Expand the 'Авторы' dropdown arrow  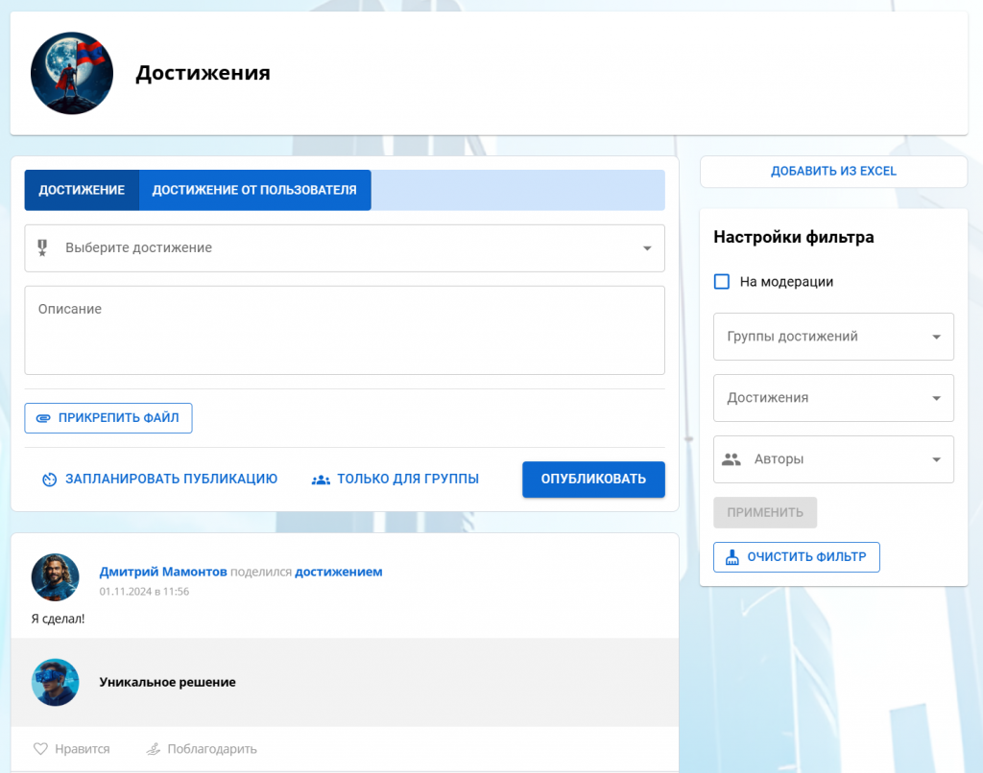[x=936, y=459]
